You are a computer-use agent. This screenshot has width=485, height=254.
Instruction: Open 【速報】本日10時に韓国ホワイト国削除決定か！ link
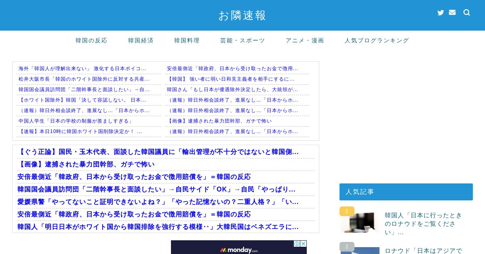pyautogui.click(x=80, y=131)
